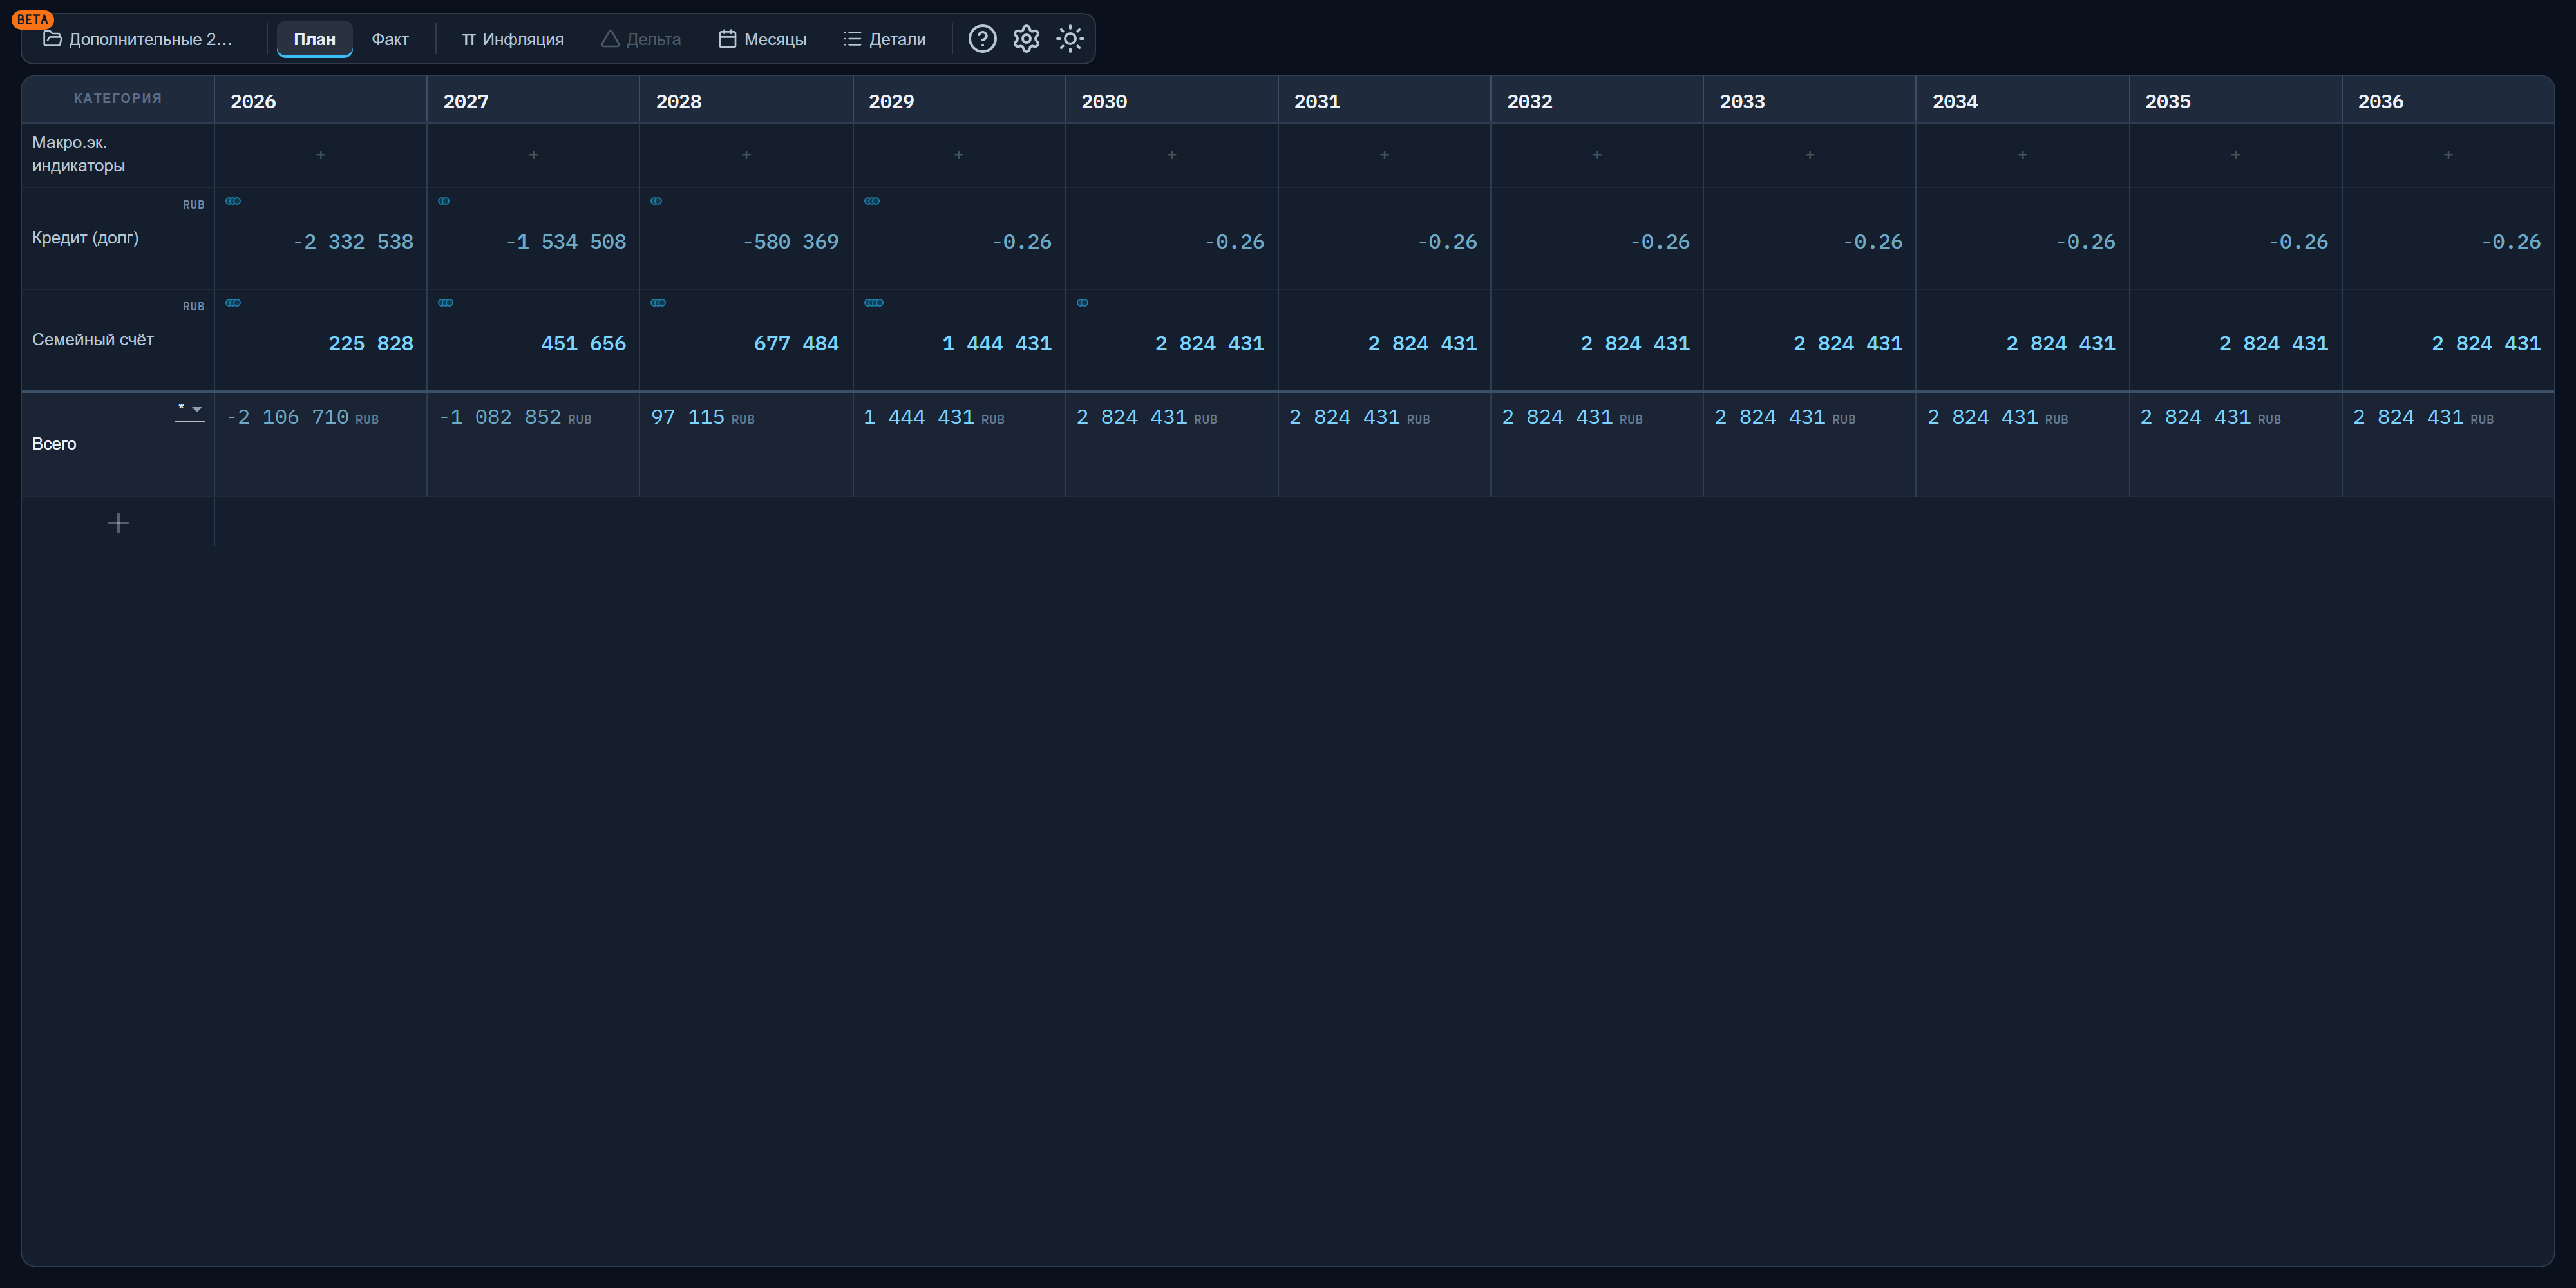Add macro indicator for 2026
The height and width of the screenshot is (1288, 2576).
click(321, 155)
